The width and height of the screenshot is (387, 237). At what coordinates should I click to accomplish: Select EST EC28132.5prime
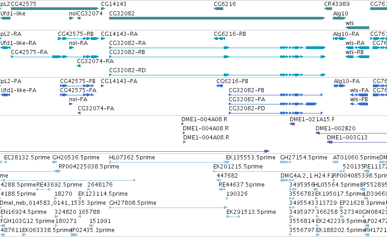(x=27, y=158)
